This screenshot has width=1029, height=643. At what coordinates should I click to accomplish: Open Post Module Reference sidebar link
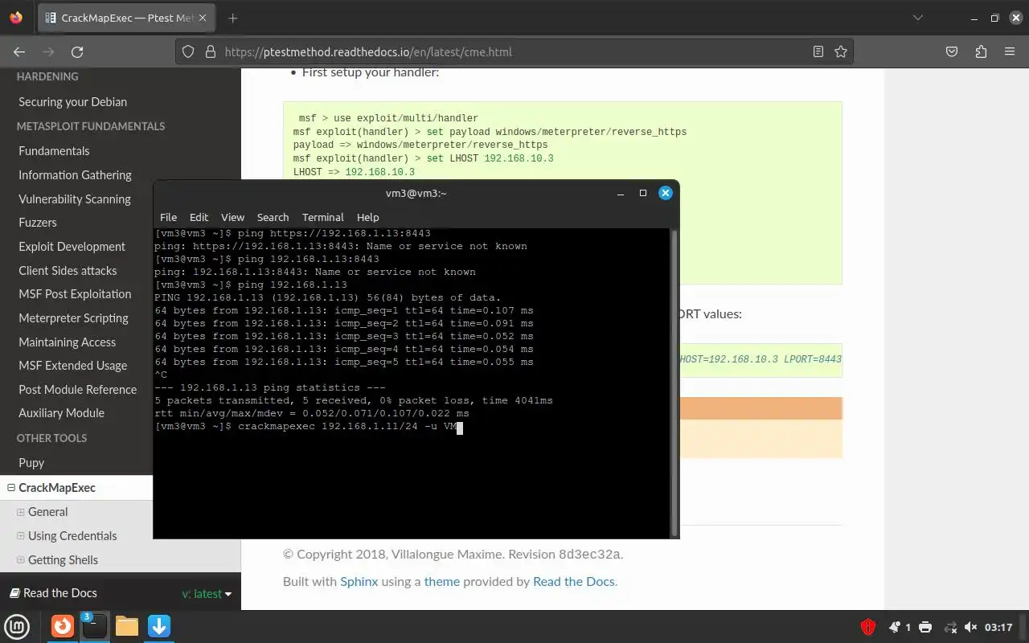click(x=77, y=390)
